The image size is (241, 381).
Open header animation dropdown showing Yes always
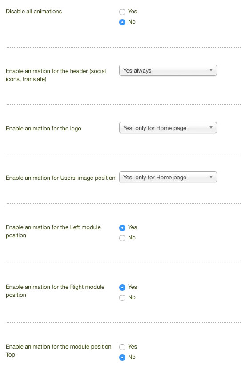(168, 70)
